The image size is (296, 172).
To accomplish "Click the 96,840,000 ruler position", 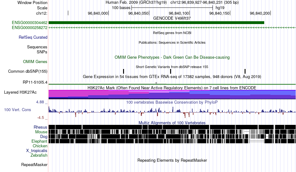I will (98, 13).
